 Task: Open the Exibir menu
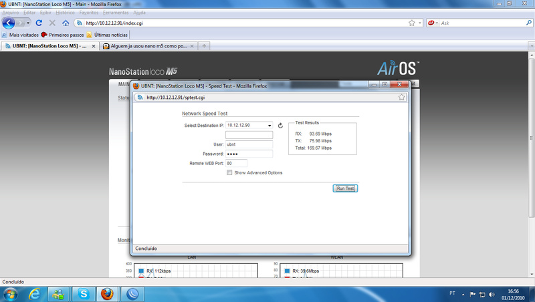point(45,13)
